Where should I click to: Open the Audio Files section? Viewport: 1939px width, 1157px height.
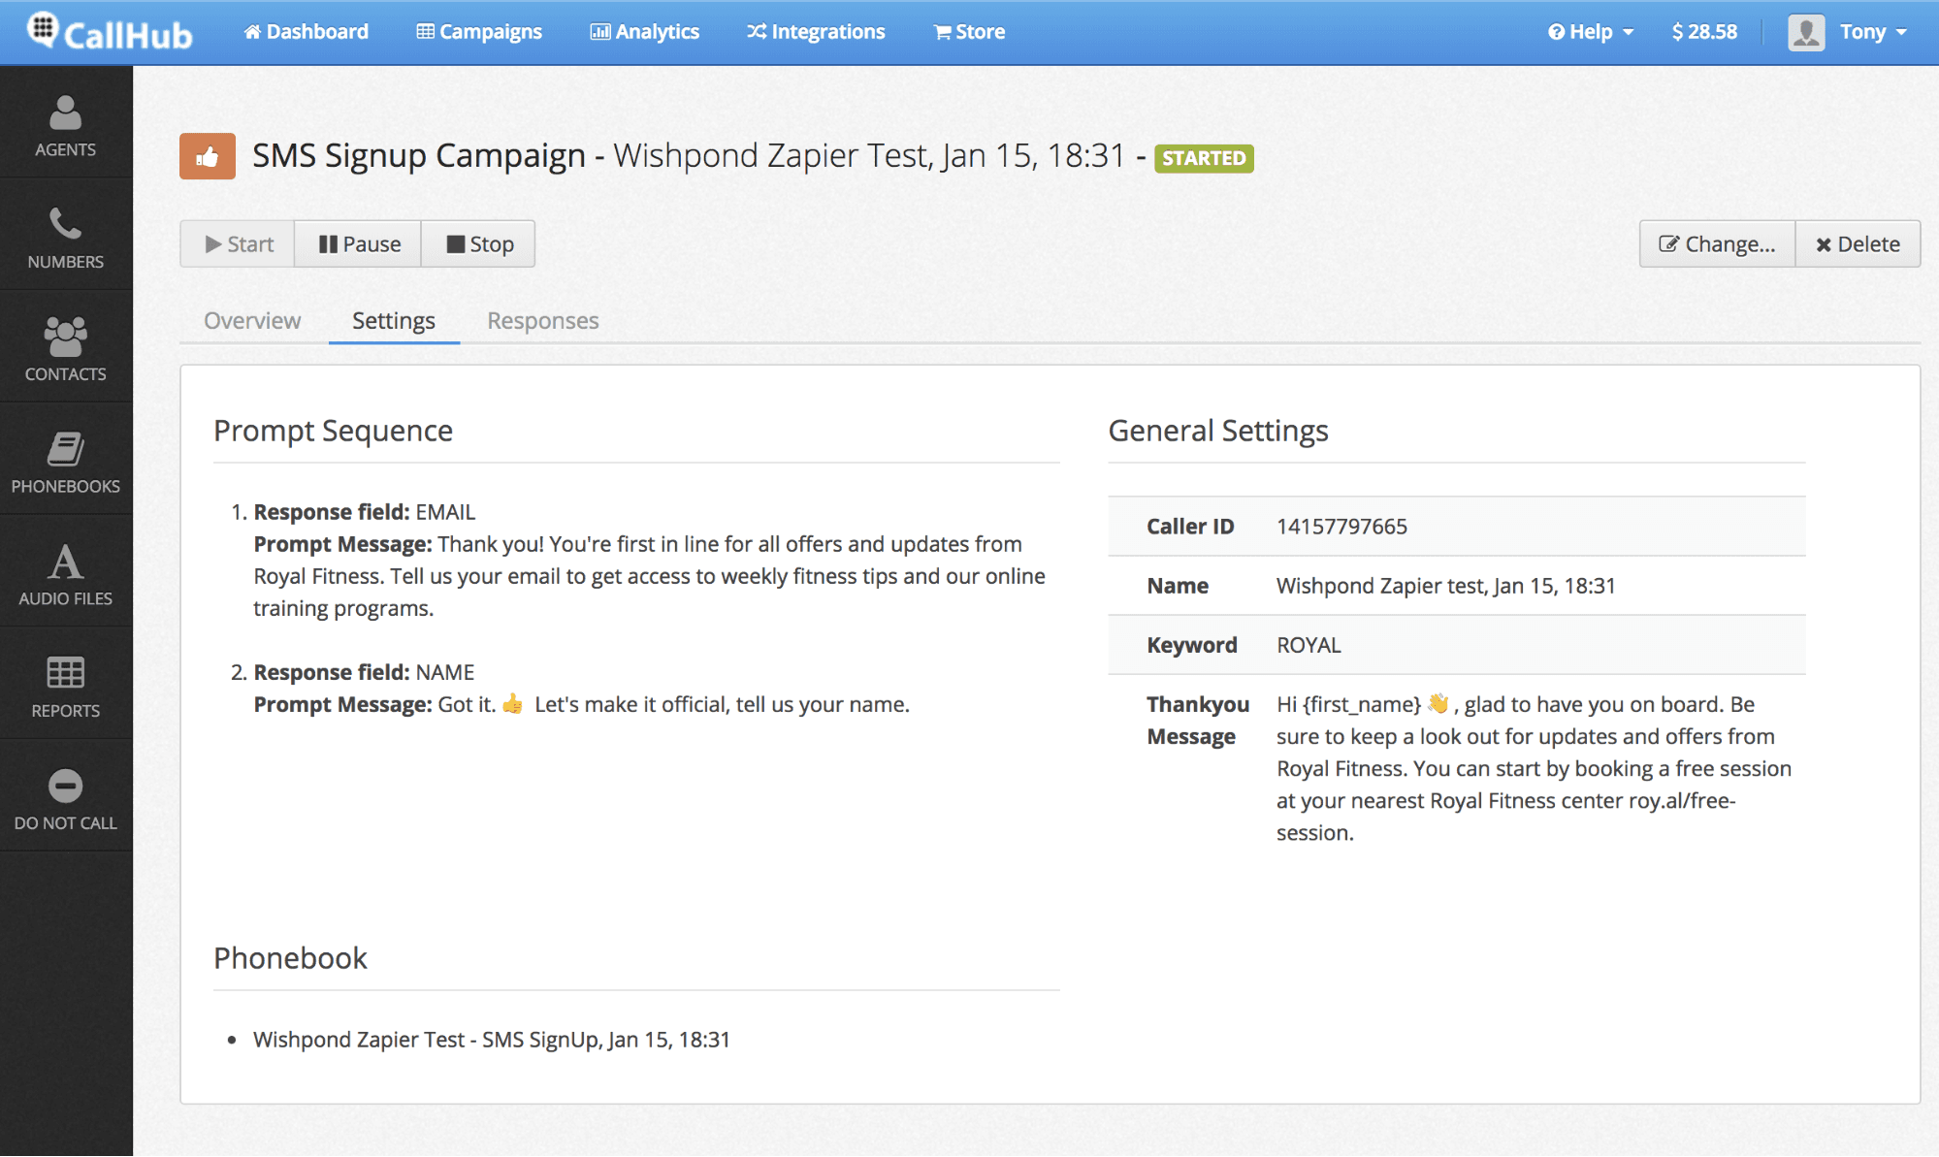pos(65,574)
